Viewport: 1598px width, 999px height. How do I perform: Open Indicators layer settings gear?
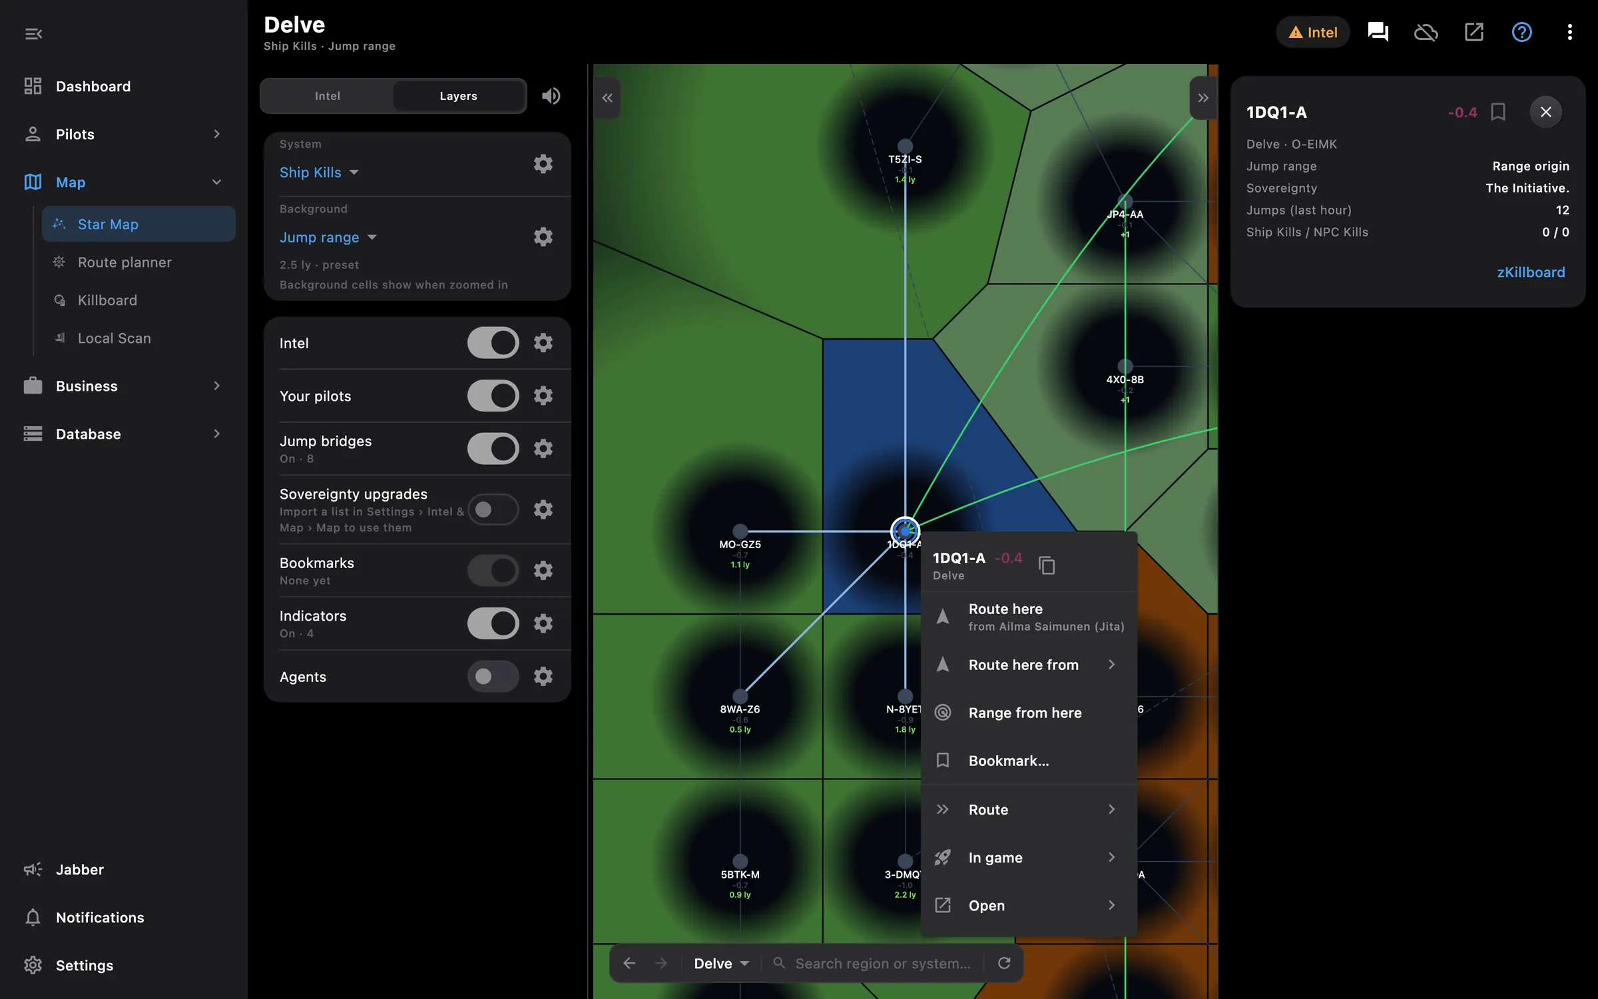coord(543,623)
